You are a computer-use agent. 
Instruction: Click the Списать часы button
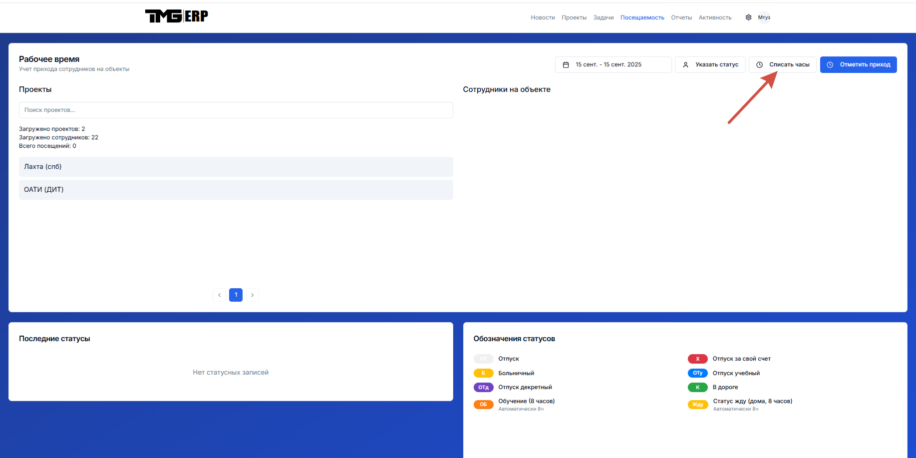tap(782, 65)
